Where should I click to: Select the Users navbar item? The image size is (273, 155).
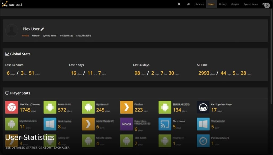coord(211,4)
